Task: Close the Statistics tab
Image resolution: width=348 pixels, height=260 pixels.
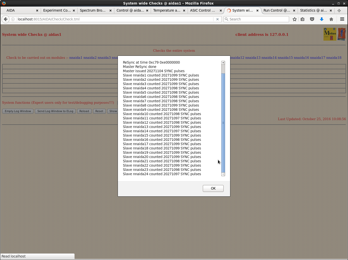Action: click(331, 11)
